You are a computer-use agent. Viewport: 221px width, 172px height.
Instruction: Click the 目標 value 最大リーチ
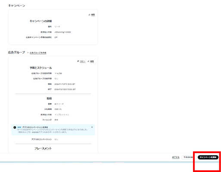point(59,104)
